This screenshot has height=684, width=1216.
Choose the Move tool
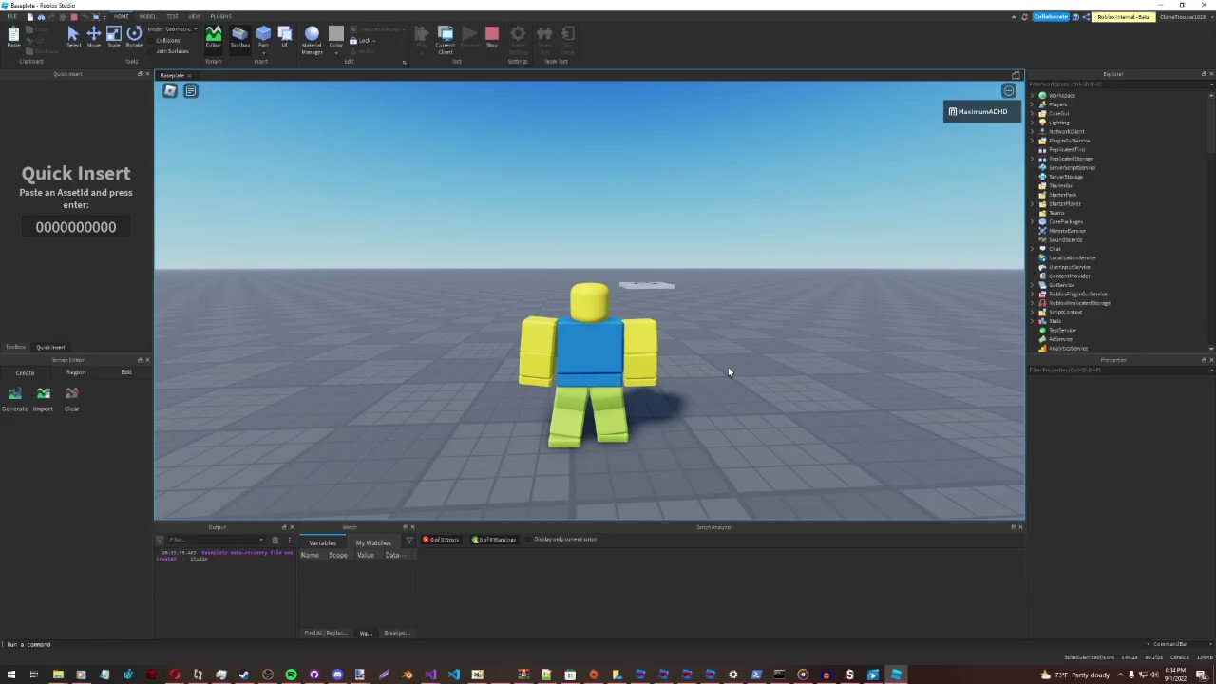coord(94,37)
